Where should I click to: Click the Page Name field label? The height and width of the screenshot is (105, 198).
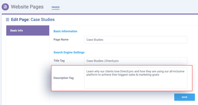pyautogui.click(x=61, y=40)
